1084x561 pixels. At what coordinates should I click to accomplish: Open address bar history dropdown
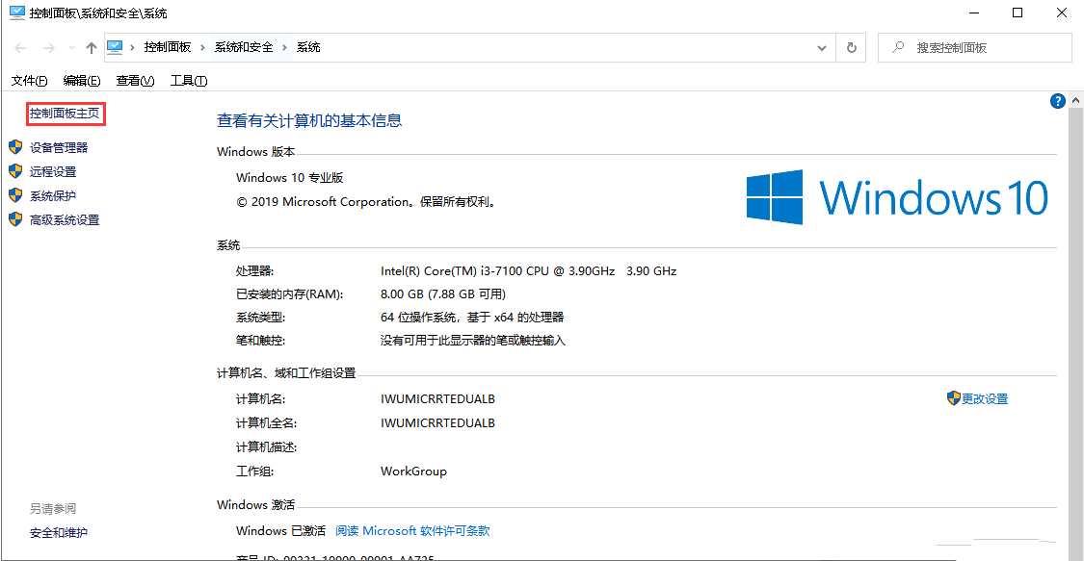point(821,47)
